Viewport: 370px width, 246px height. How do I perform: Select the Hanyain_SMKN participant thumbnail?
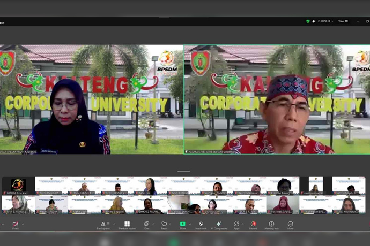pyautogui.click(x=217, y=186)
